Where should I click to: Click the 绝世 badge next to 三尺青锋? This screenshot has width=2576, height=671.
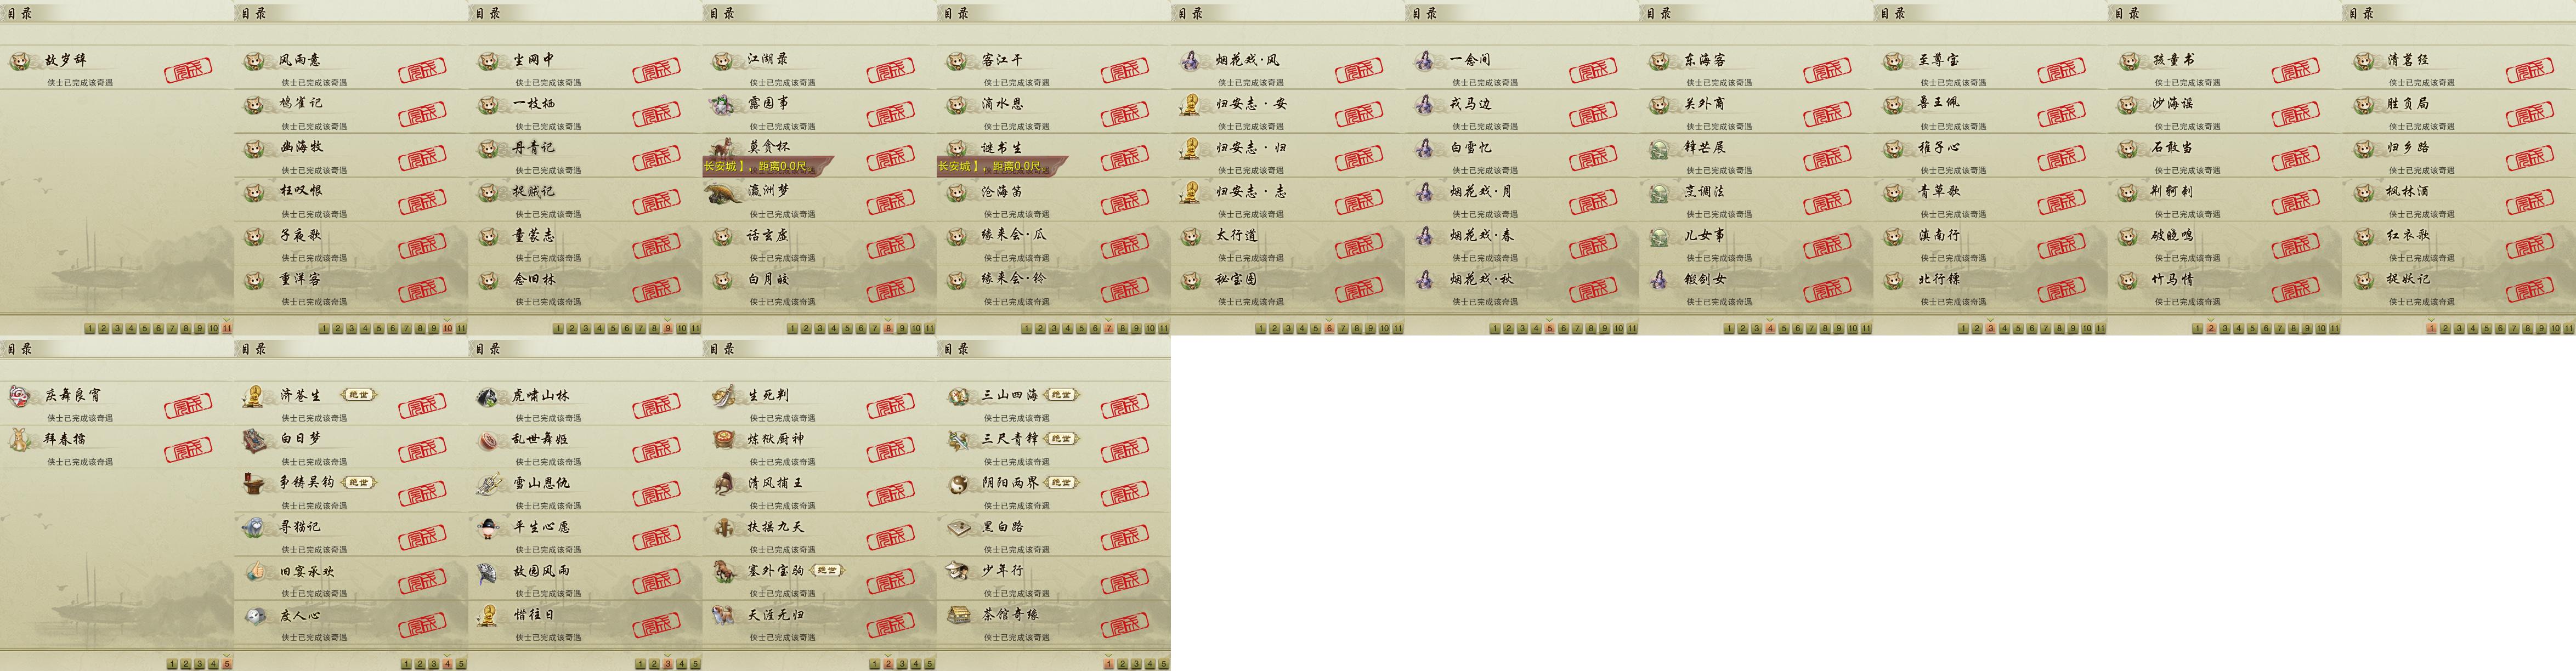click(1061, 439)
